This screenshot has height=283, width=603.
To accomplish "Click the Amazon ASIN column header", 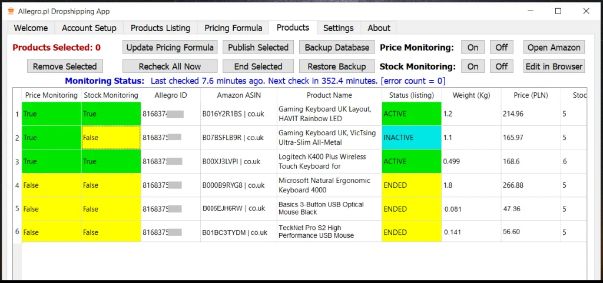I will point(239,95).
